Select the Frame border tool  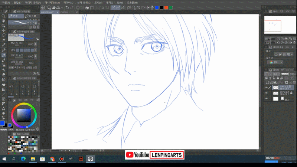coord(3,99)
